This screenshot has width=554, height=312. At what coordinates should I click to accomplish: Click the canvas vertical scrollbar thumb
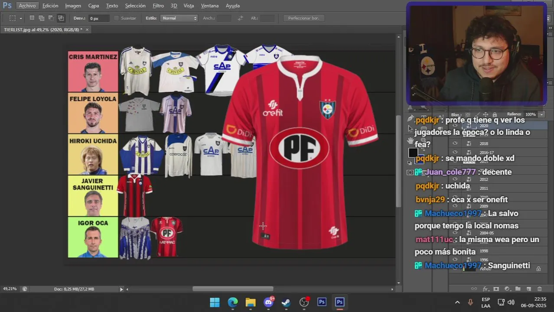(398, 162)
